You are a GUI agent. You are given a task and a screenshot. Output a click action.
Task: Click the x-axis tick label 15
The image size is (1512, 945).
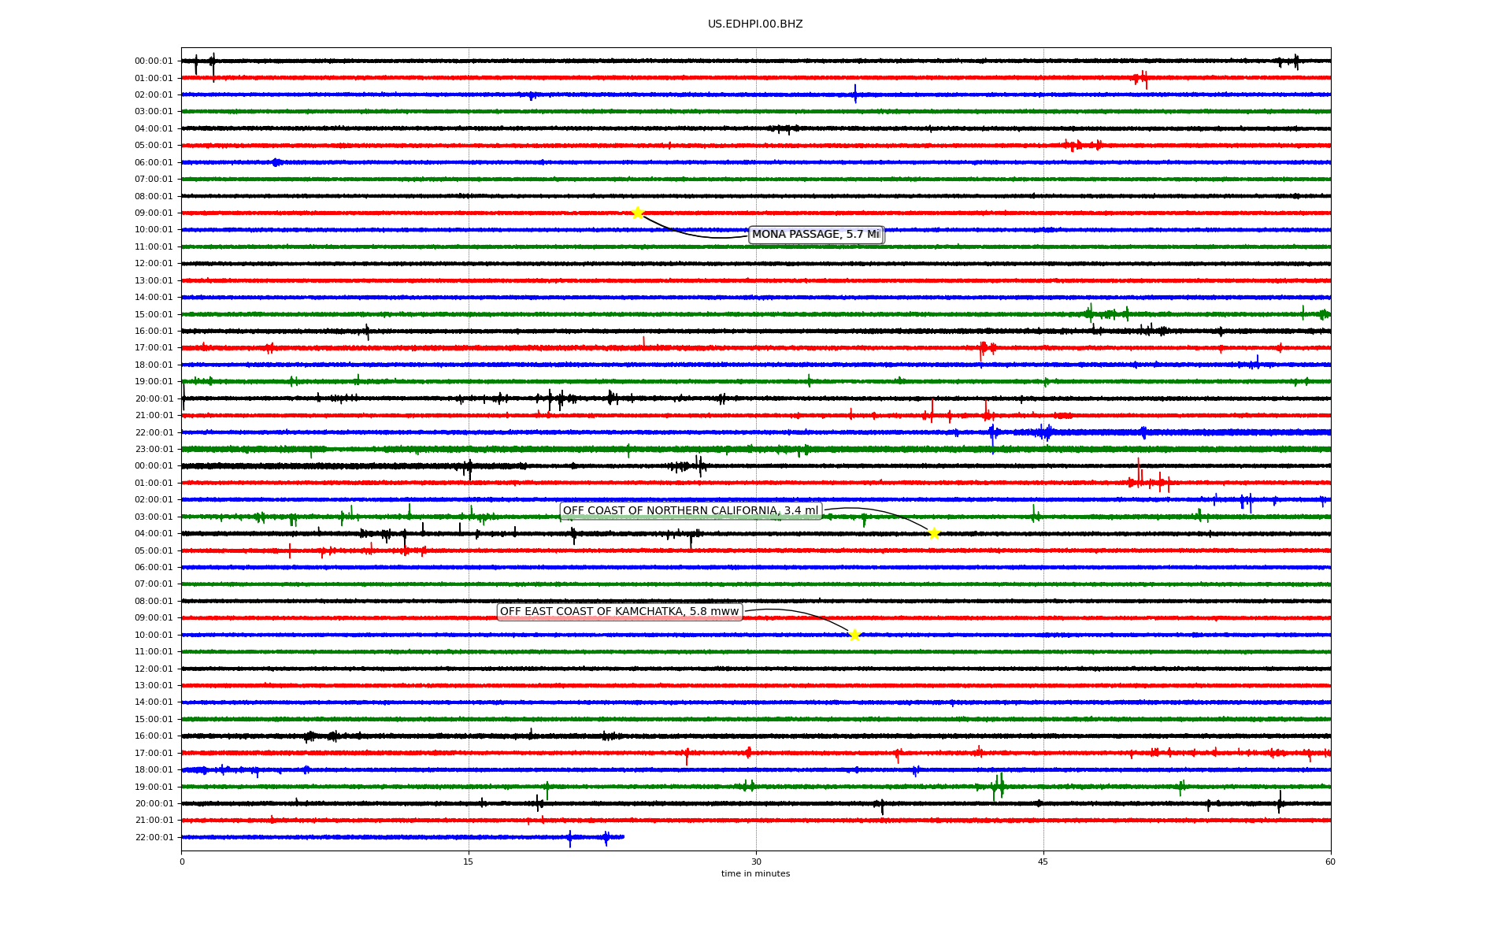469,862
